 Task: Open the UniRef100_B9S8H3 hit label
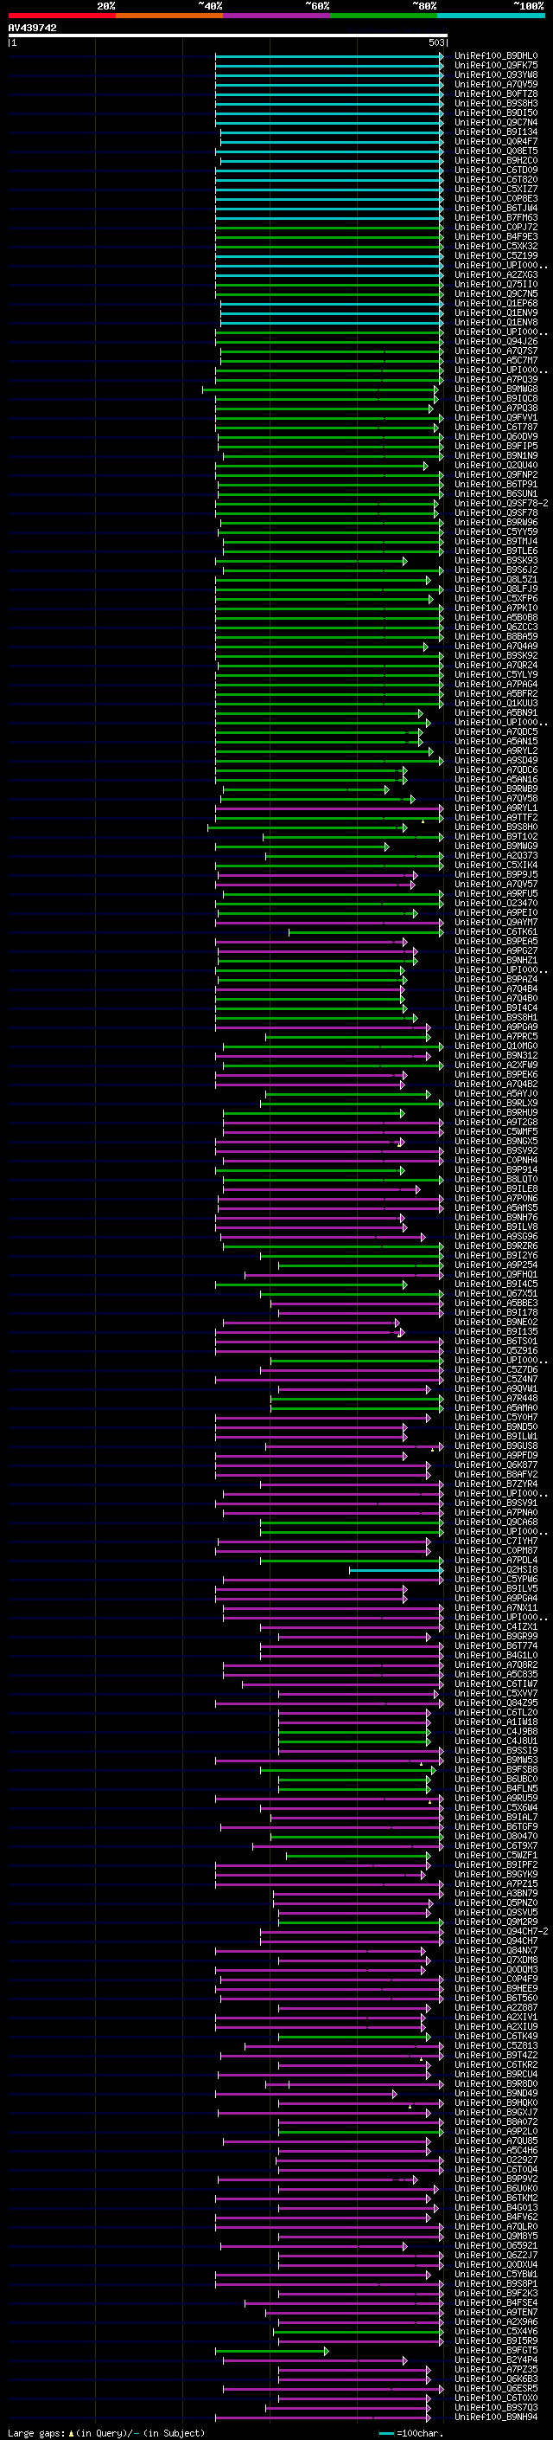coord(495,103)
